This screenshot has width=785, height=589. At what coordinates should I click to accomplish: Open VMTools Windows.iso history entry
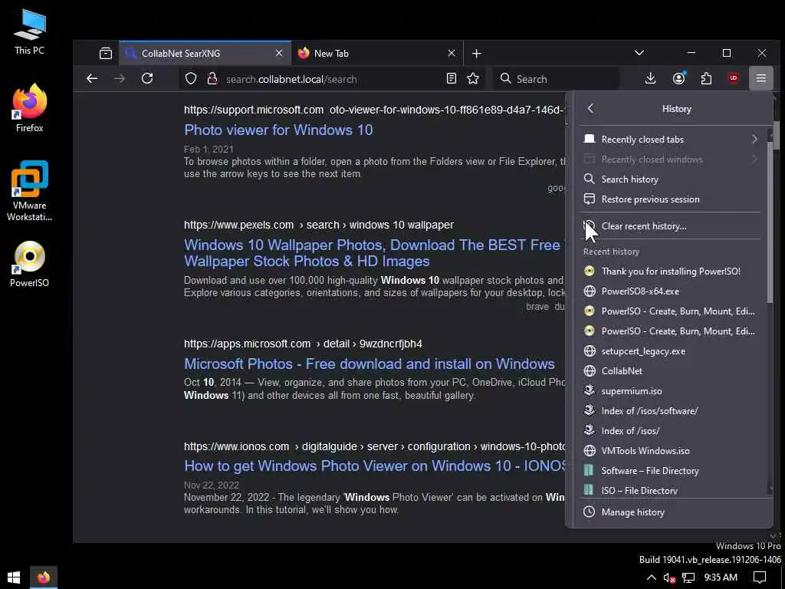671,451
